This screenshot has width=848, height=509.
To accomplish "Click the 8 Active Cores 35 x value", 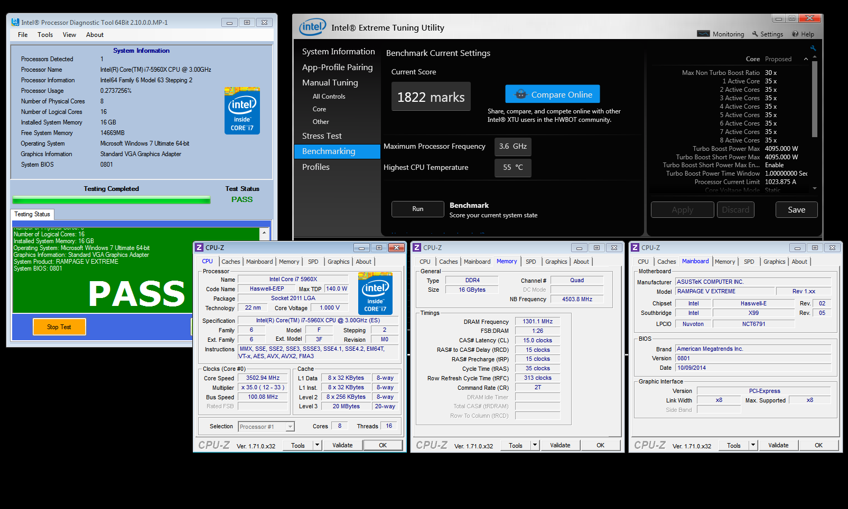I will [771, 140].
